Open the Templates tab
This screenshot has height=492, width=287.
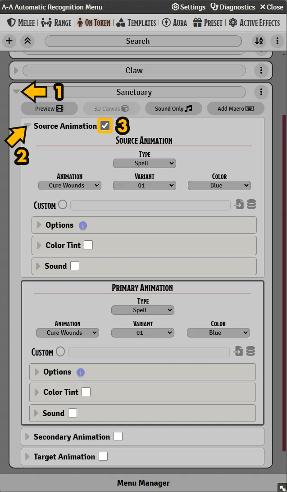click(136, 23)
